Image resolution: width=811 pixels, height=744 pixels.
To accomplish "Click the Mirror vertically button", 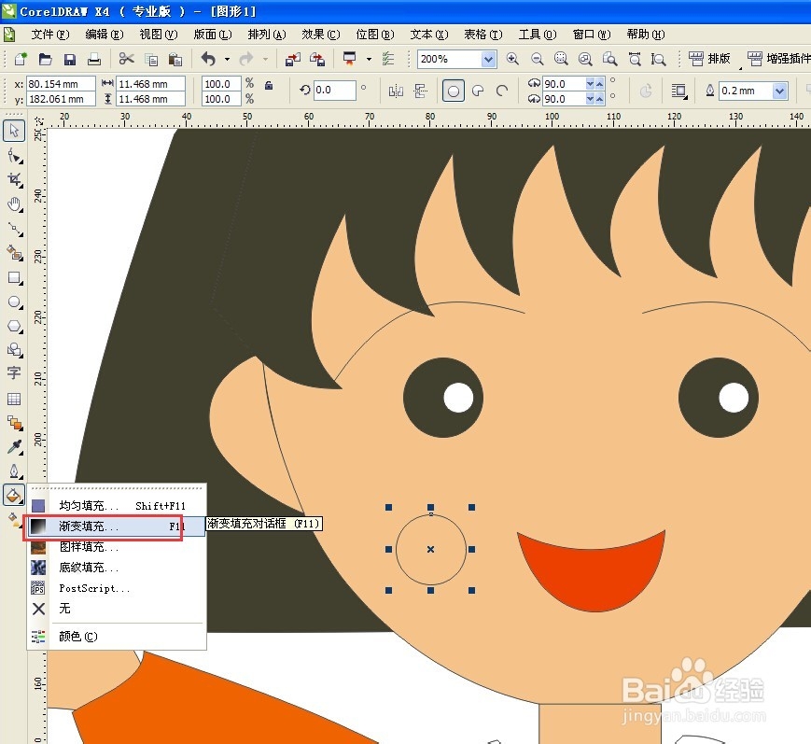I will (x=421, y=91).
